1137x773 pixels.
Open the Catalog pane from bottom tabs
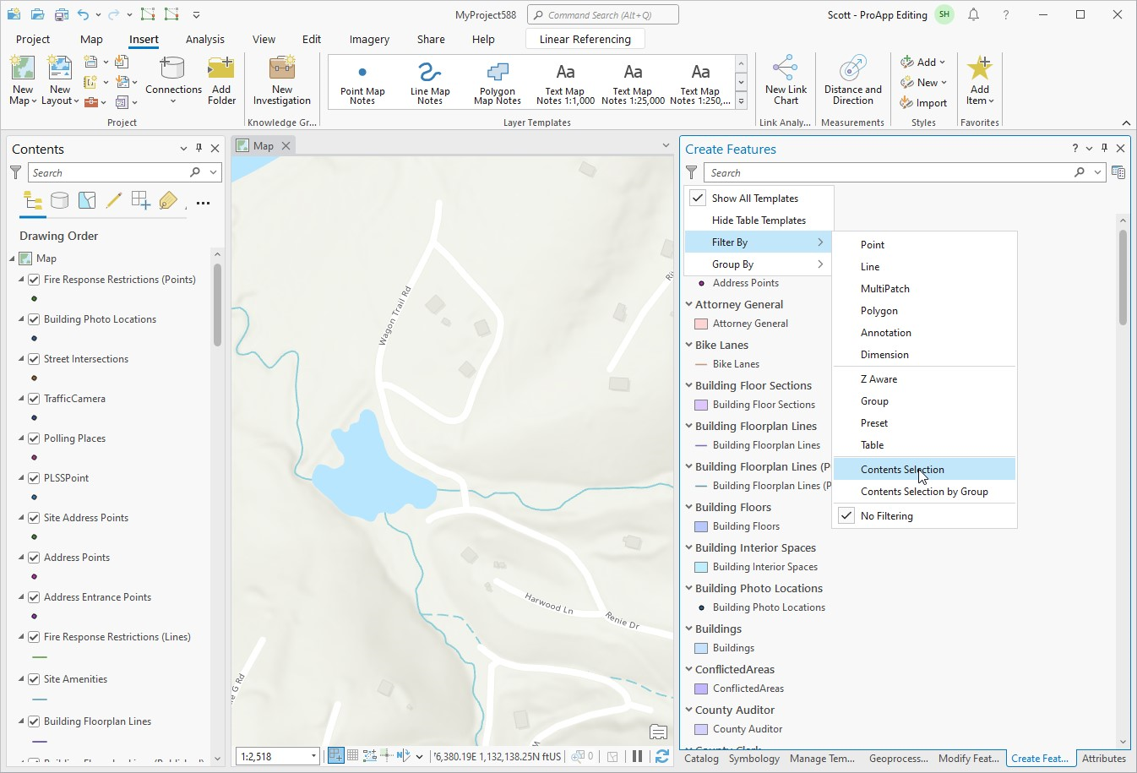pos(700,759)
